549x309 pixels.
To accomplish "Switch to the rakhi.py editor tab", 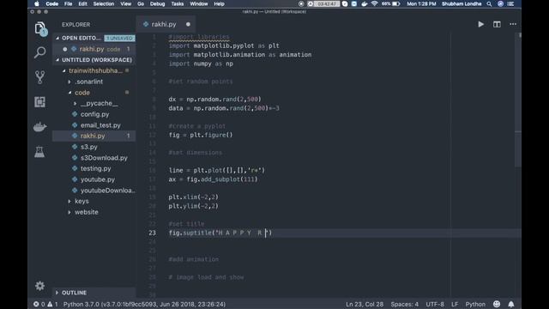I will (166, 24).
